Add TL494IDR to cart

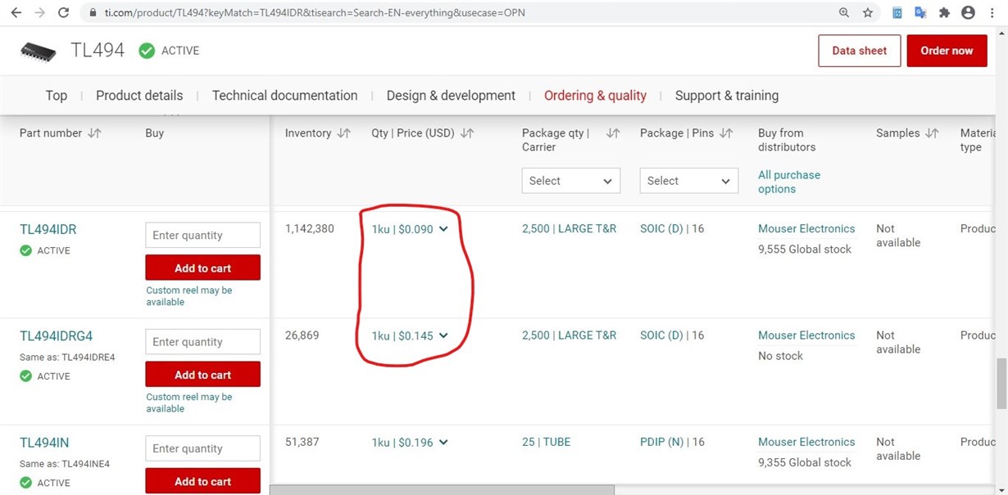(202, 268)
